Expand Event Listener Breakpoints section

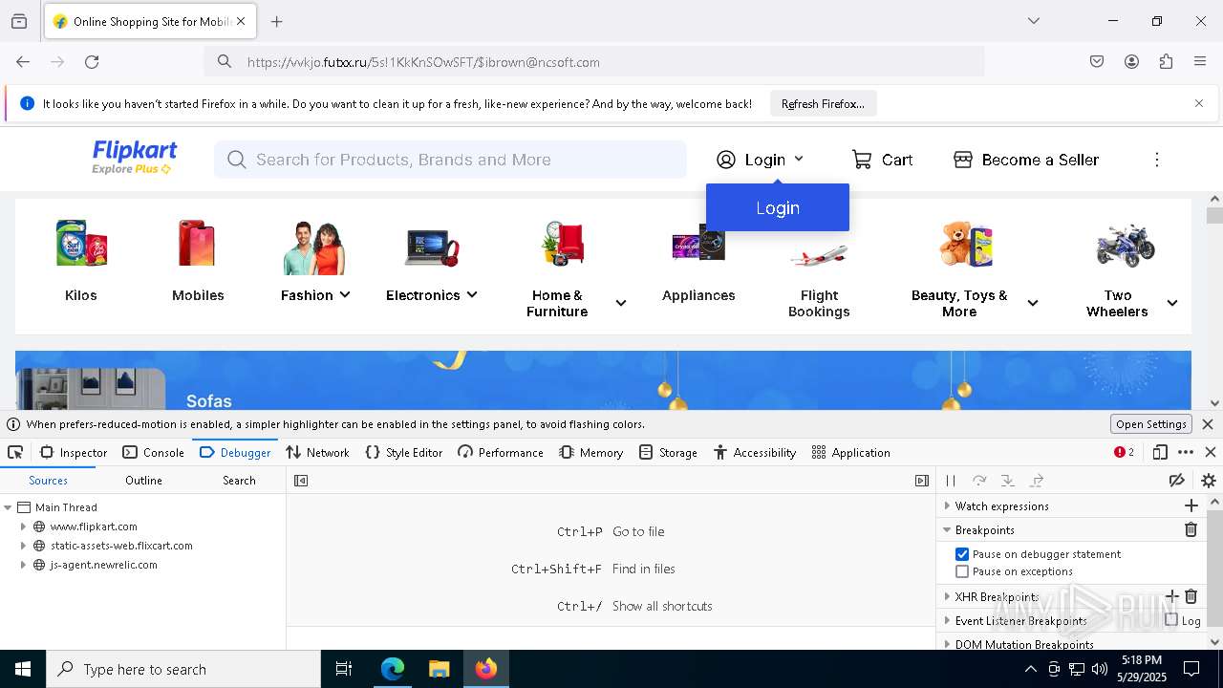tap(948, 620)
